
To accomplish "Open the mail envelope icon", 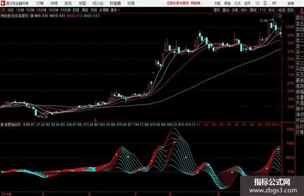I will pyautogui.click(x=274, y=3).
